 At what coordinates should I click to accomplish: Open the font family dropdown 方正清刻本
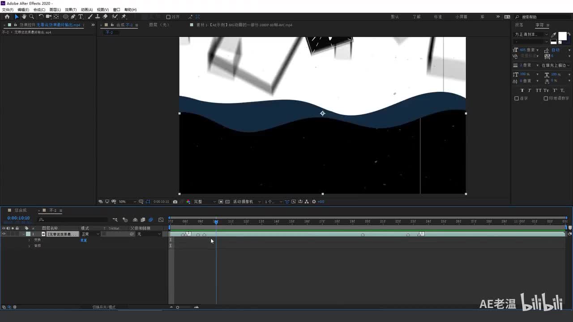coord(532,34)
